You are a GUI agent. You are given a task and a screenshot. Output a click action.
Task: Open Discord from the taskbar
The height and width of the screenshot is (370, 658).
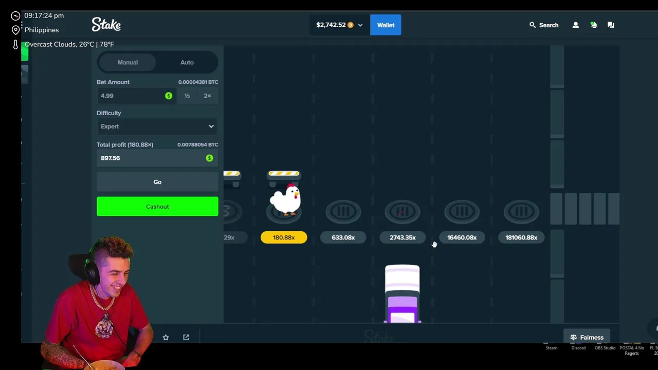(578, 347)
